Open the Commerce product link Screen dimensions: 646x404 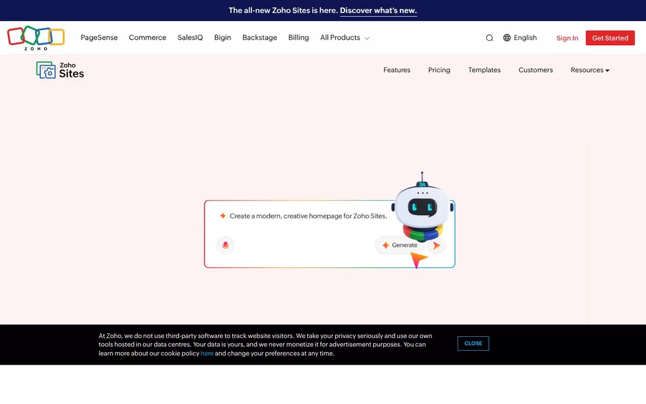coord(148,38)
